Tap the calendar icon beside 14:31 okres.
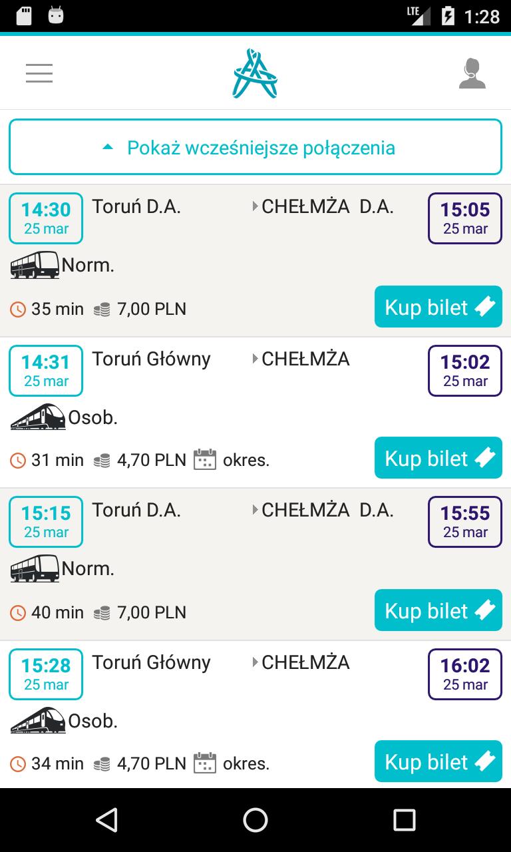511x852 pixels. [205, 460]
